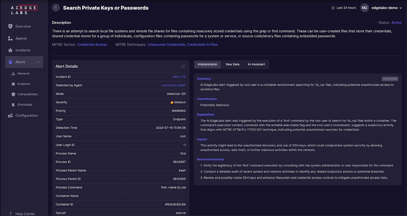Open Incident ID 2405-176 link
Screen dimensions: 407x216
(x=179, y=77)
